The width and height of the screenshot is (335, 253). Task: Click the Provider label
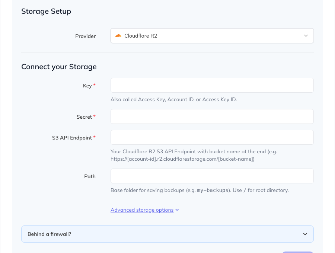tap(86, 36)
